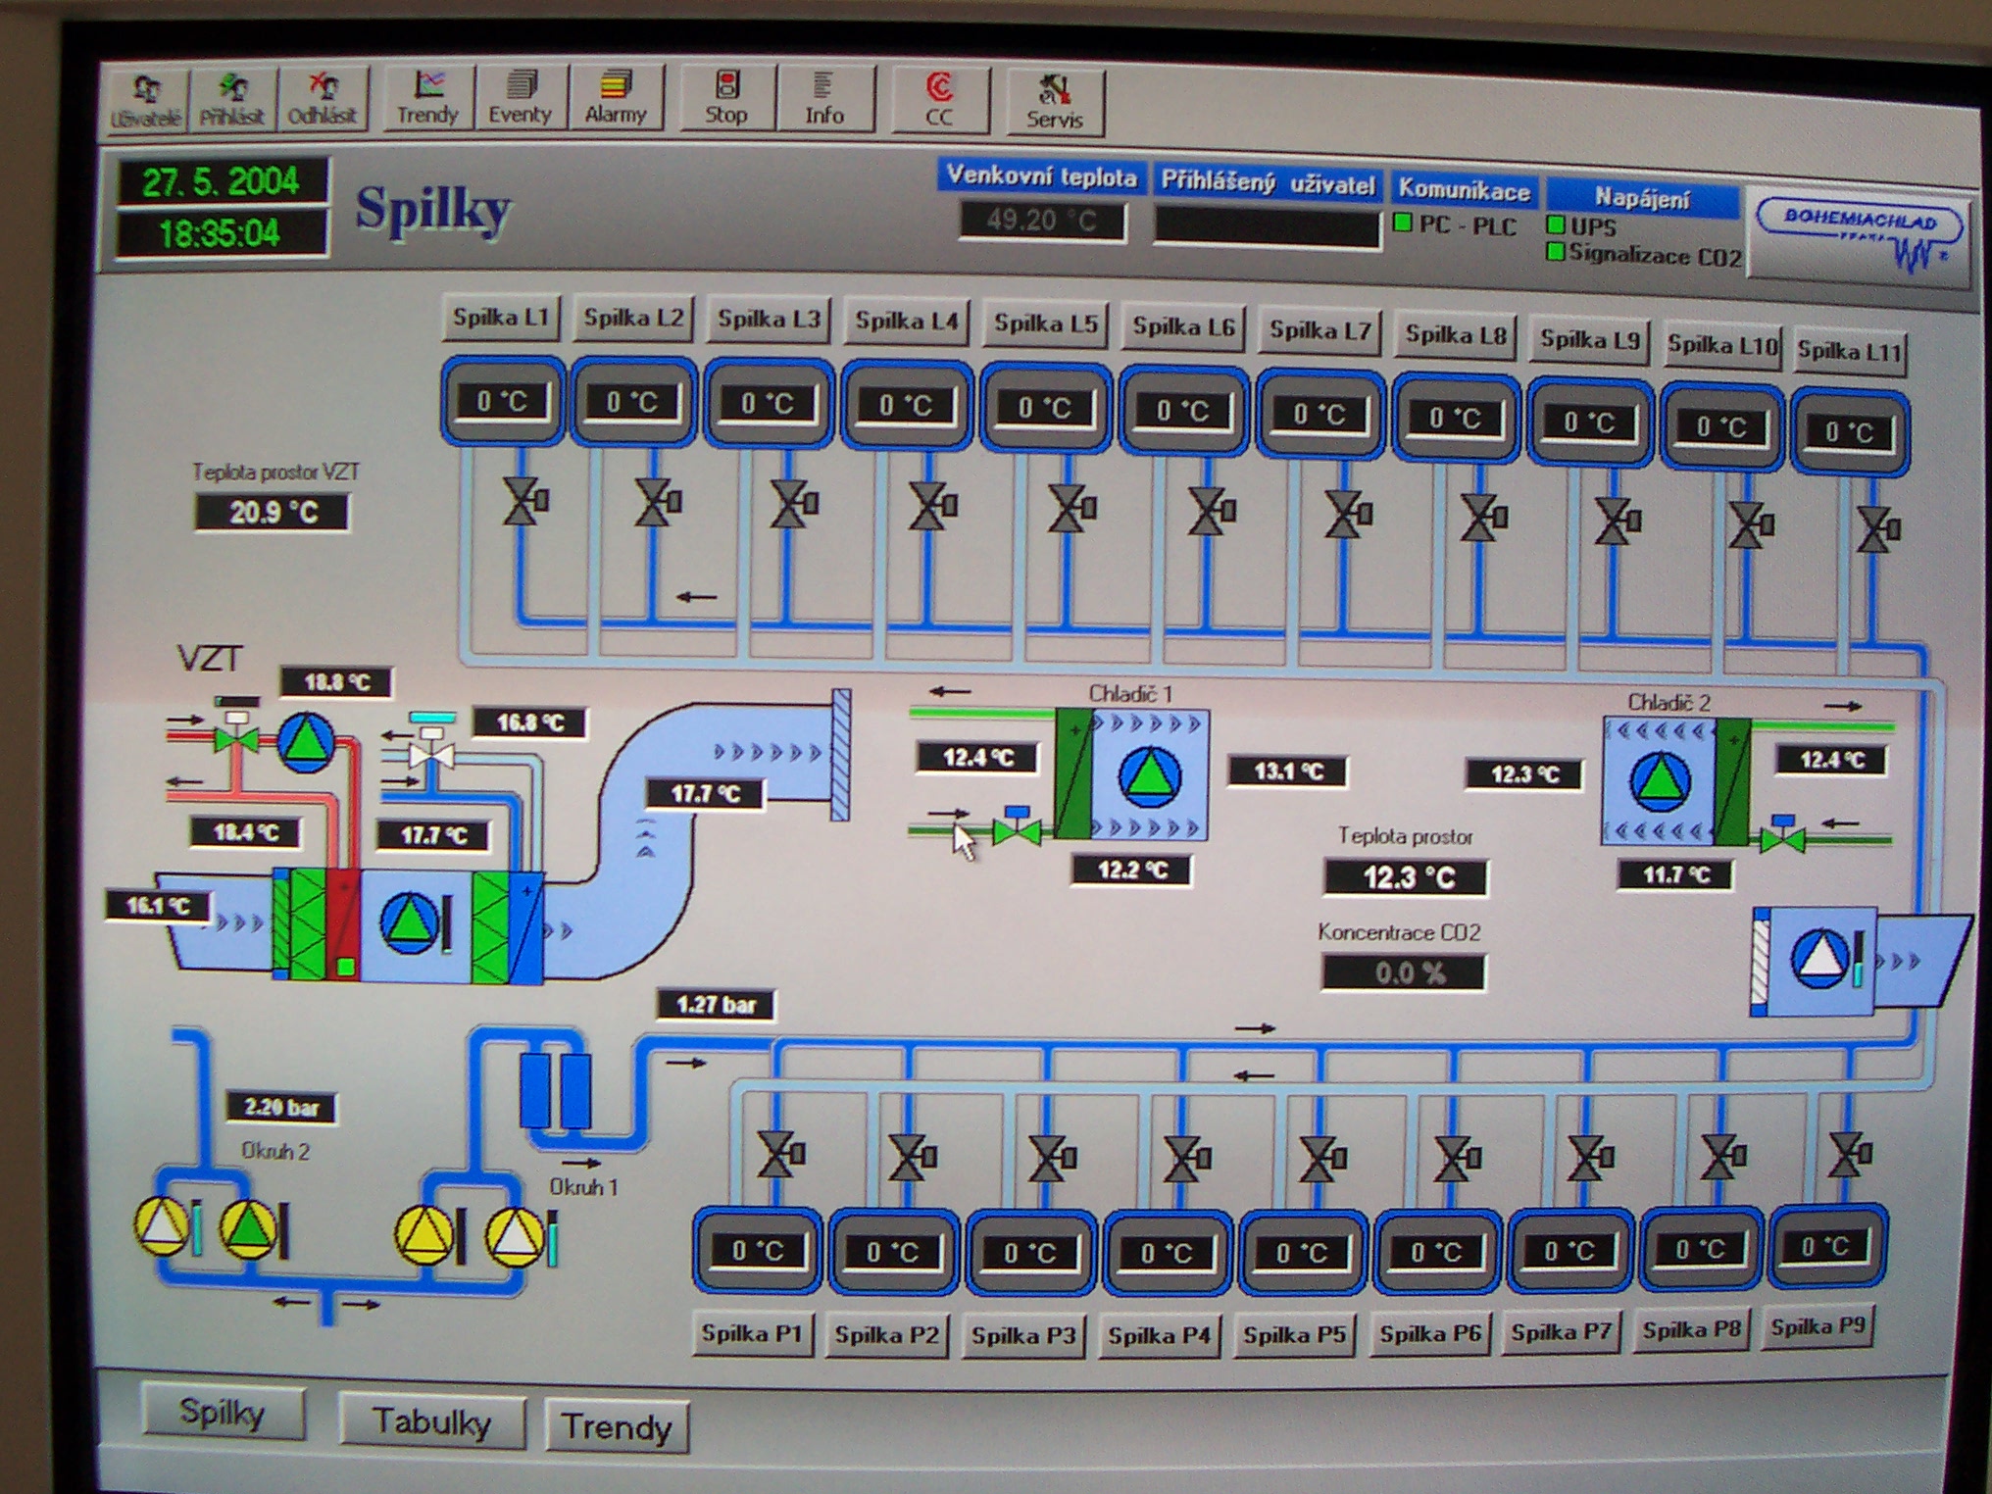
Task: Click the PC - PLC communication indicator
Action: (x=1403, y=224)
